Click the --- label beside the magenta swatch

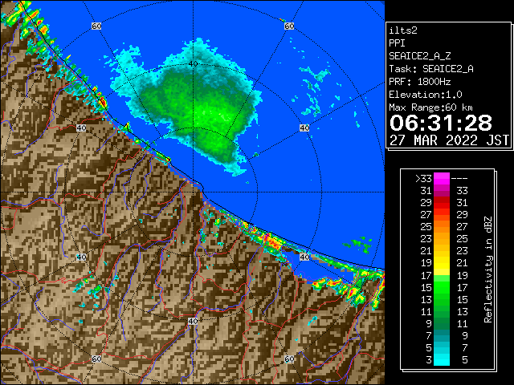click(x=459, y=179)
